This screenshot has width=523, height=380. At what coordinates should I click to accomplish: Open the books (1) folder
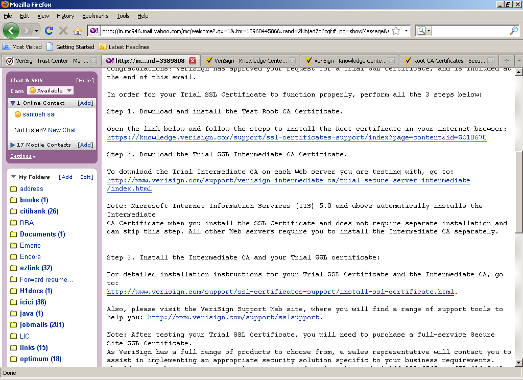point(34,200)
